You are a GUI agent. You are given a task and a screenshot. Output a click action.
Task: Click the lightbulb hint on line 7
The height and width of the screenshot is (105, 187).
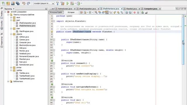click(x=52, y=32)
